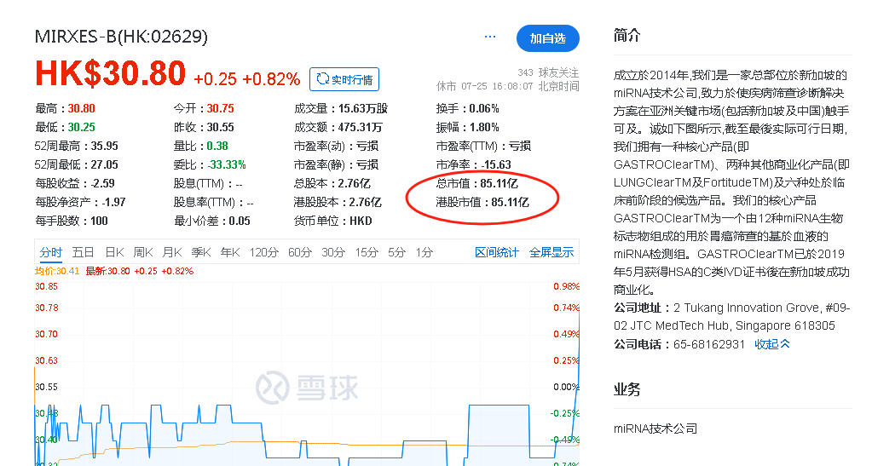Click the 0.98% percentage axis label
This screenshot has height=466, width=872.
[566, 287]
